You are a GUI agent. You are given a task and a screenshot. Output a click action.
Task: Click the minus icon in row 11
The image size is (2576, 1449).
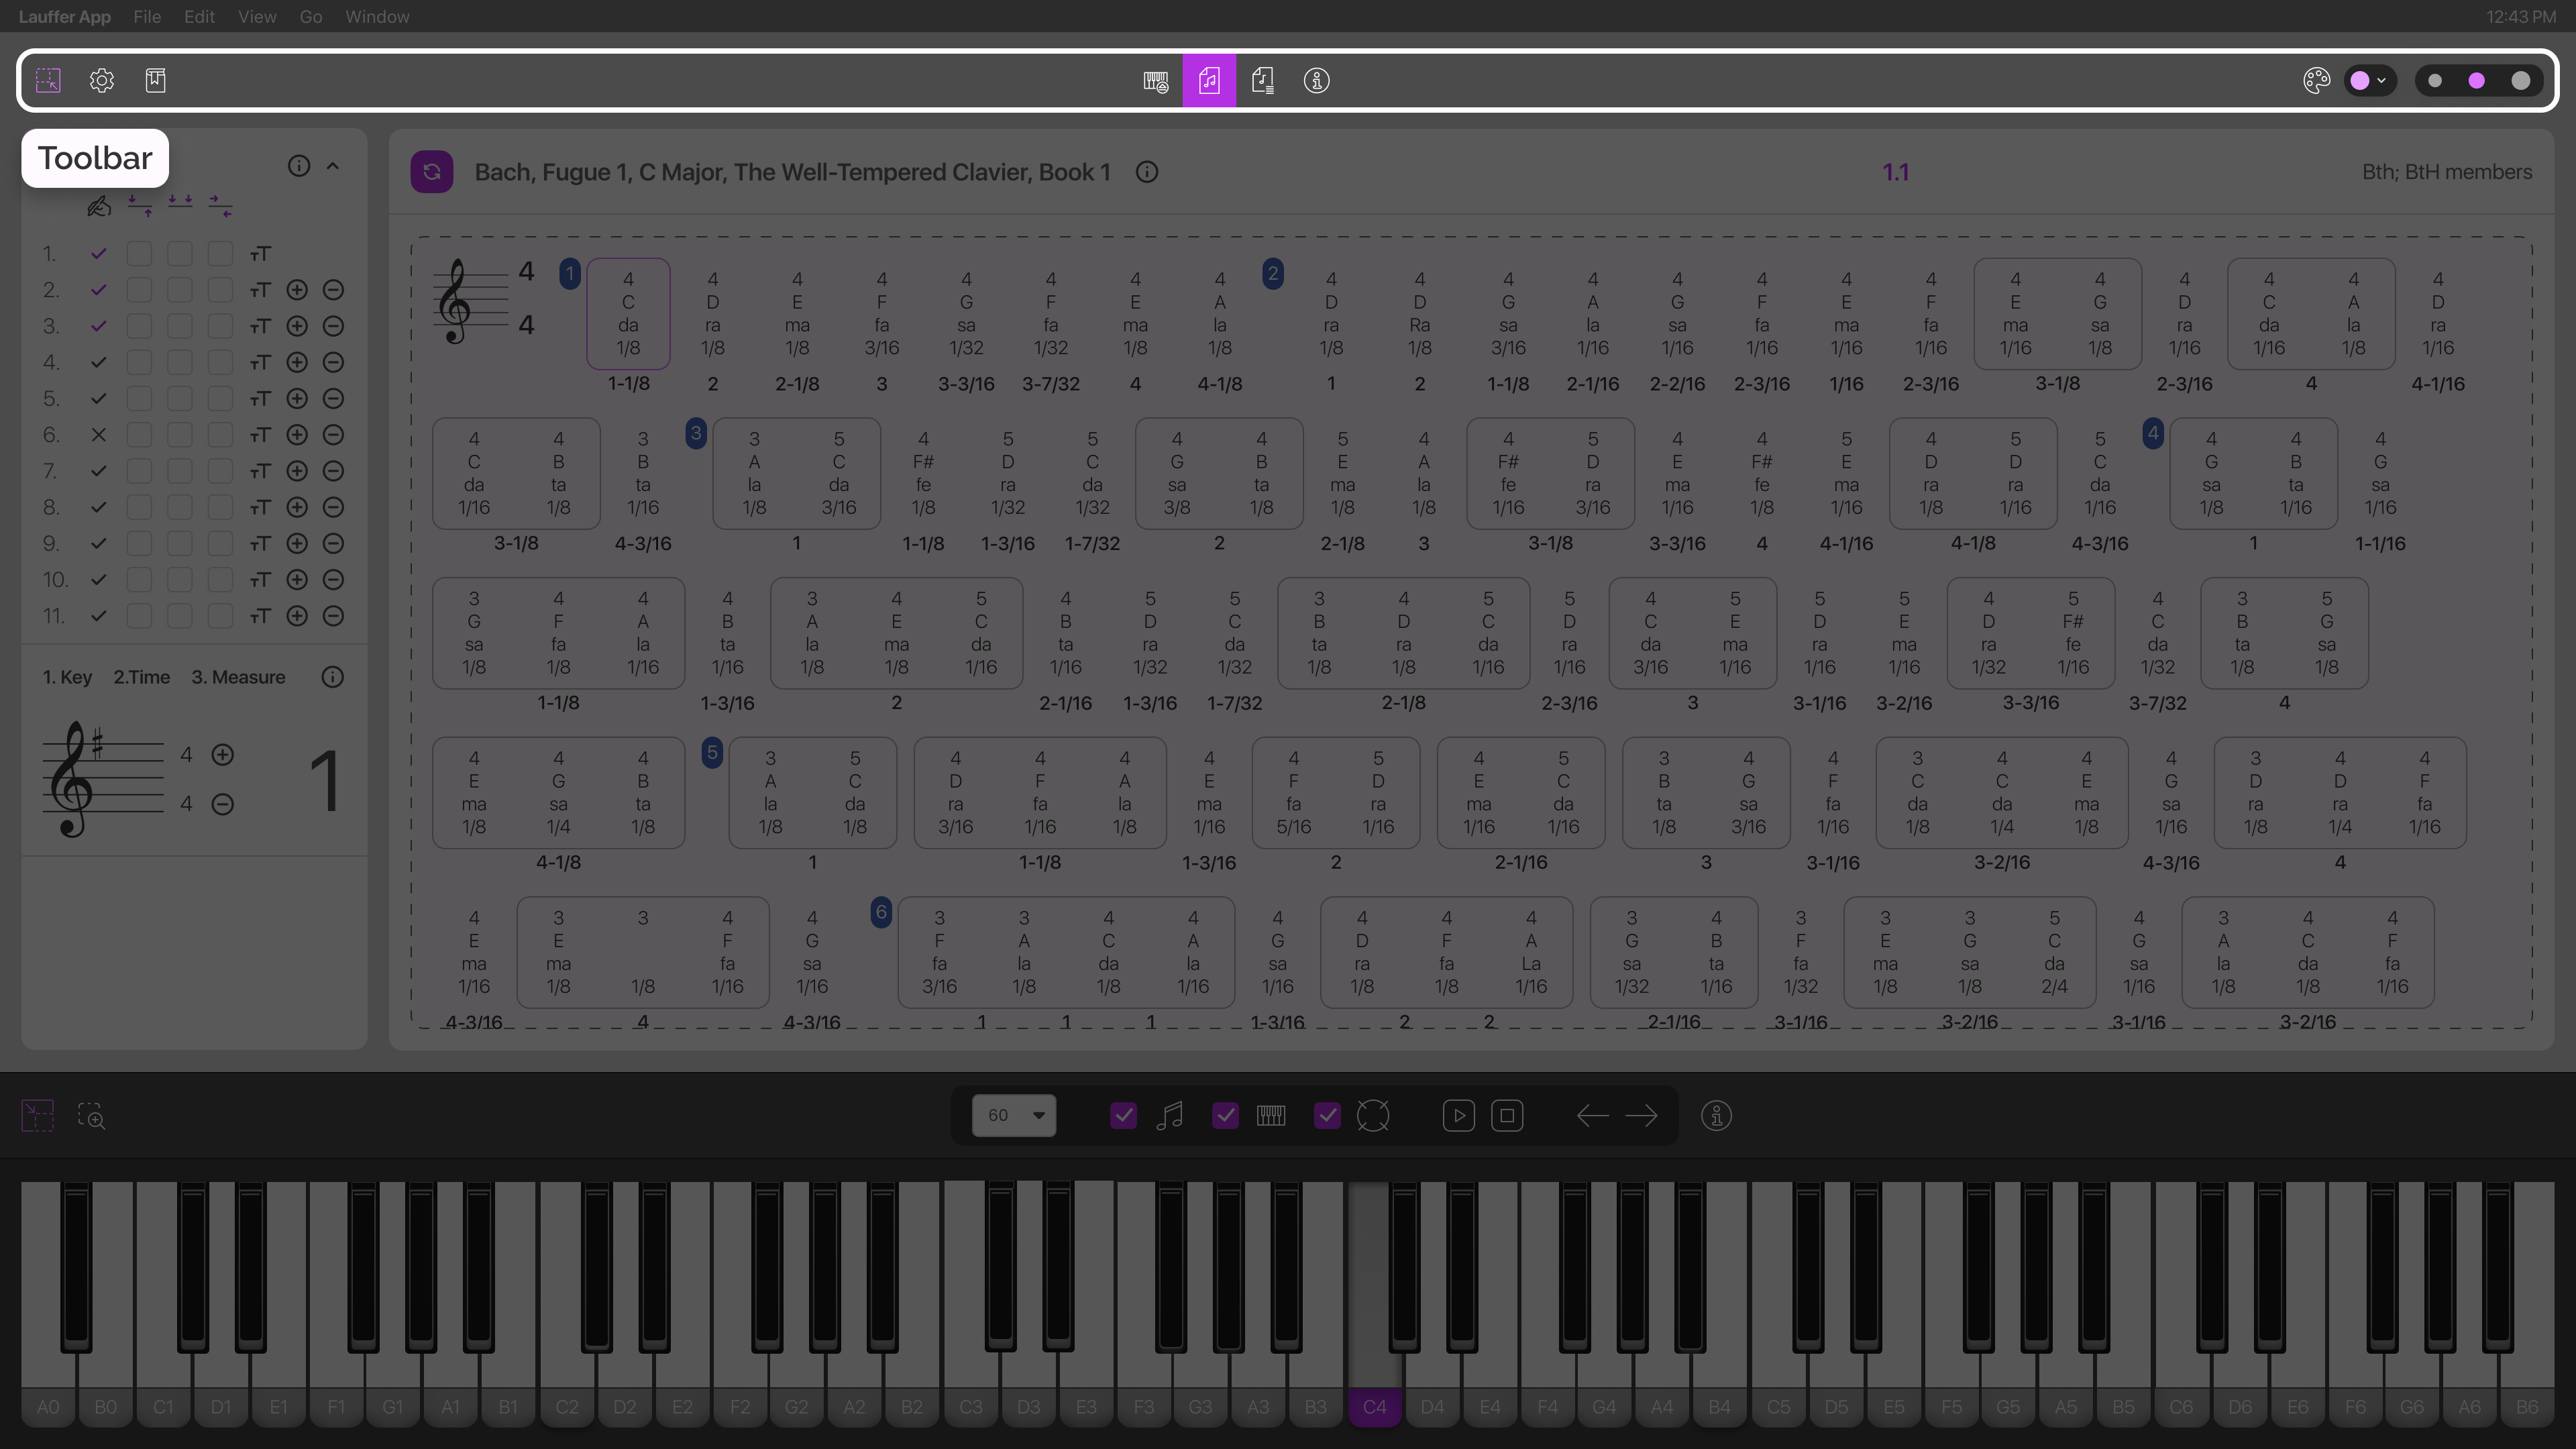pos(334,616)
